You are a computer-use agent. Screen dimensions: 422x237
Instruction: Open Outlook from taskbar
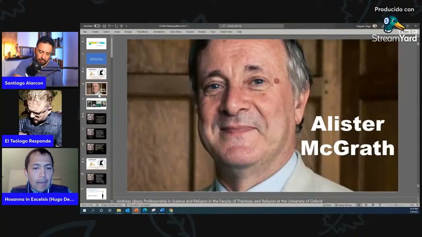coord(127,210)
